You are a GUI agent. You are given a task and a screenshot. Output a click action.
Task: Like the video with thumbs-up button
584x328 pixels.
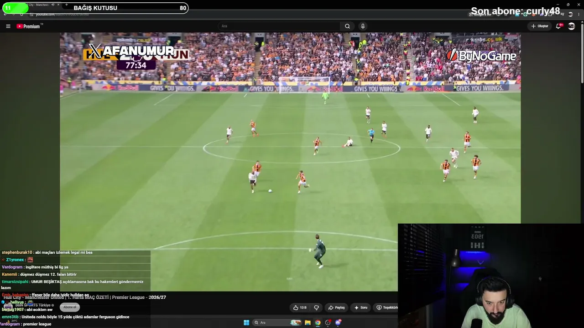[x=300, y=307]
